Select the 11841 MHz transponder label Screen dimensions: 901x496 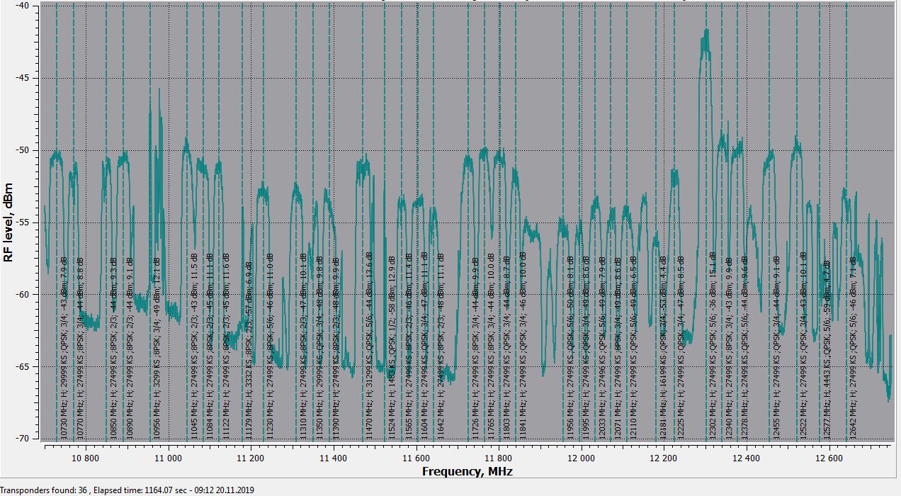tap(523, 344)
